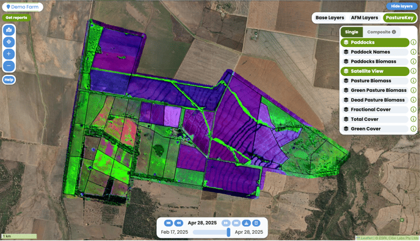Toggle the Pasture Biomass layer
The height and width of the screenshot is (241, 420).
pyautogui.click(x=375, y=81)
